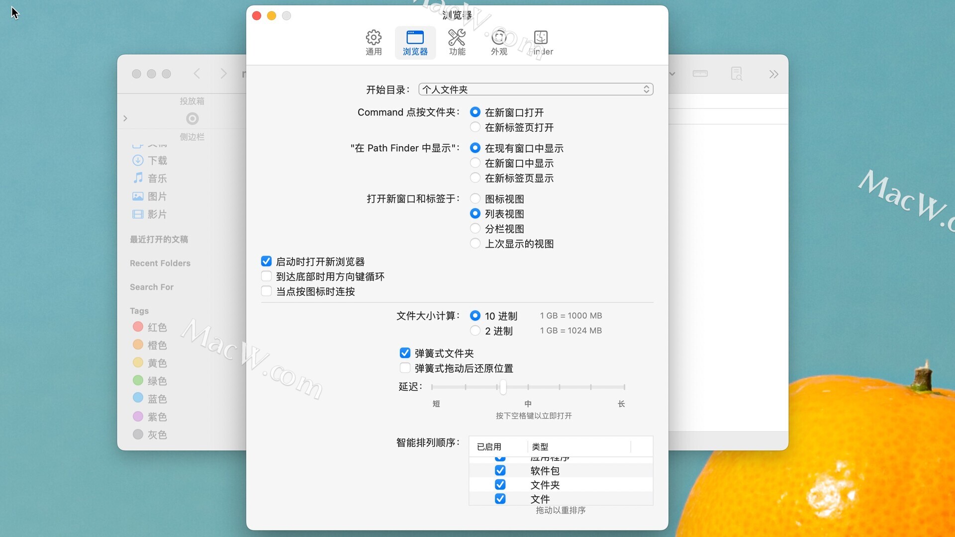Select 图标视图 for new windows
The image size is (955, 537).
(x=475, y=199)
